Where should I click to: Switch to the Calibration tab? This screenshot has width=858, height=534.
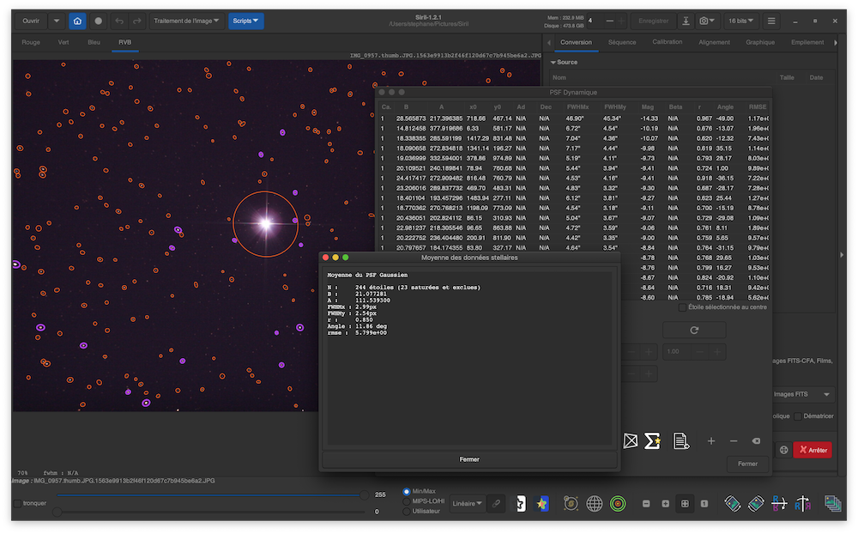click(667, 41)
